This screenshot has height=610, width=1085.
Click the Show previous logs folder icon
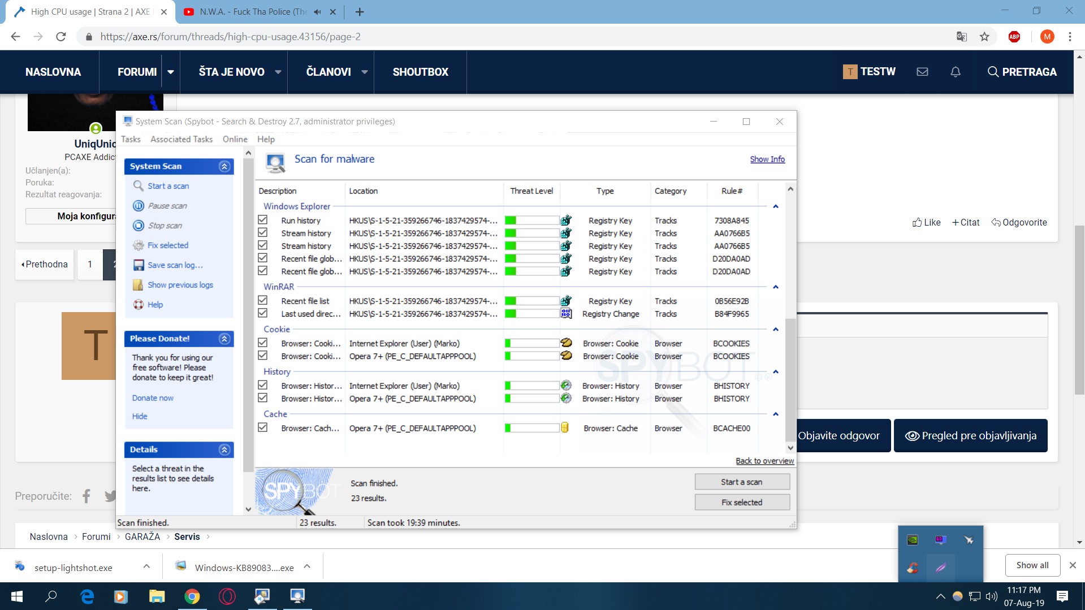tap(138, 285)
